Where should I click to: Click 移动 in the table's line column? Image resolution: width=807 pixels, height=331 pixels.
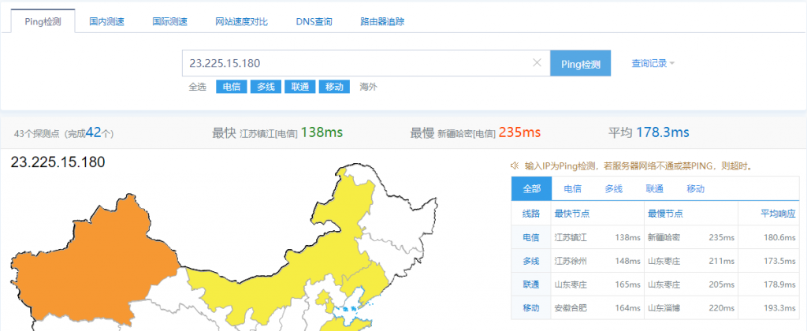pyautogui.click(x=531, y=308)
